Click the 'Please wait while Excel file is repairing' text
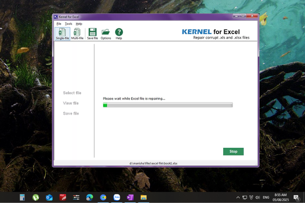Image resolution: width=305 pixels, height=203 pixels. [x=134, y=99]
